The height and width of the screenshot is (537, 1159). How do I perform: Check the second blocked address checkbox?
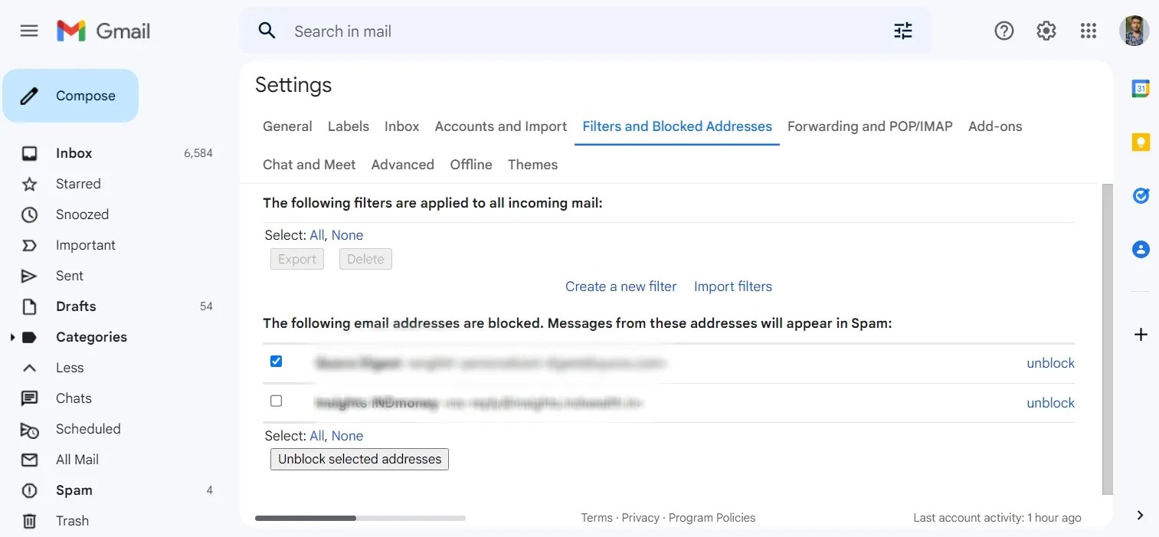coord(276,401)
